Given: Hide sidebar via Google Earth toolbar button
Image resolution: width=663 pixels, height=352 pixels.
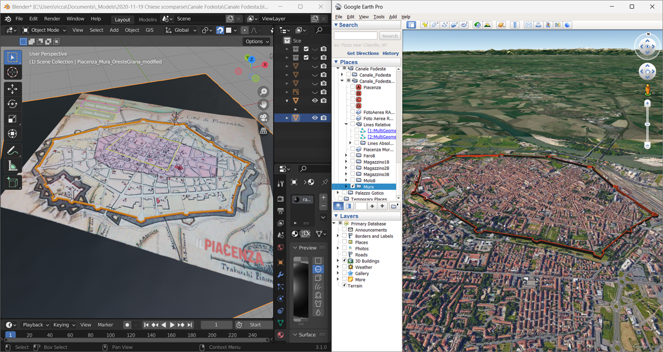Looking at the screenshot, I should [411, 25].
